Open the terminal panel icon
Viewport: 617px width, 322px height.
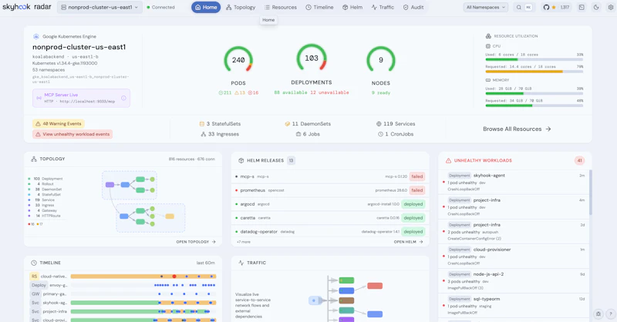(x=582, y=7)
